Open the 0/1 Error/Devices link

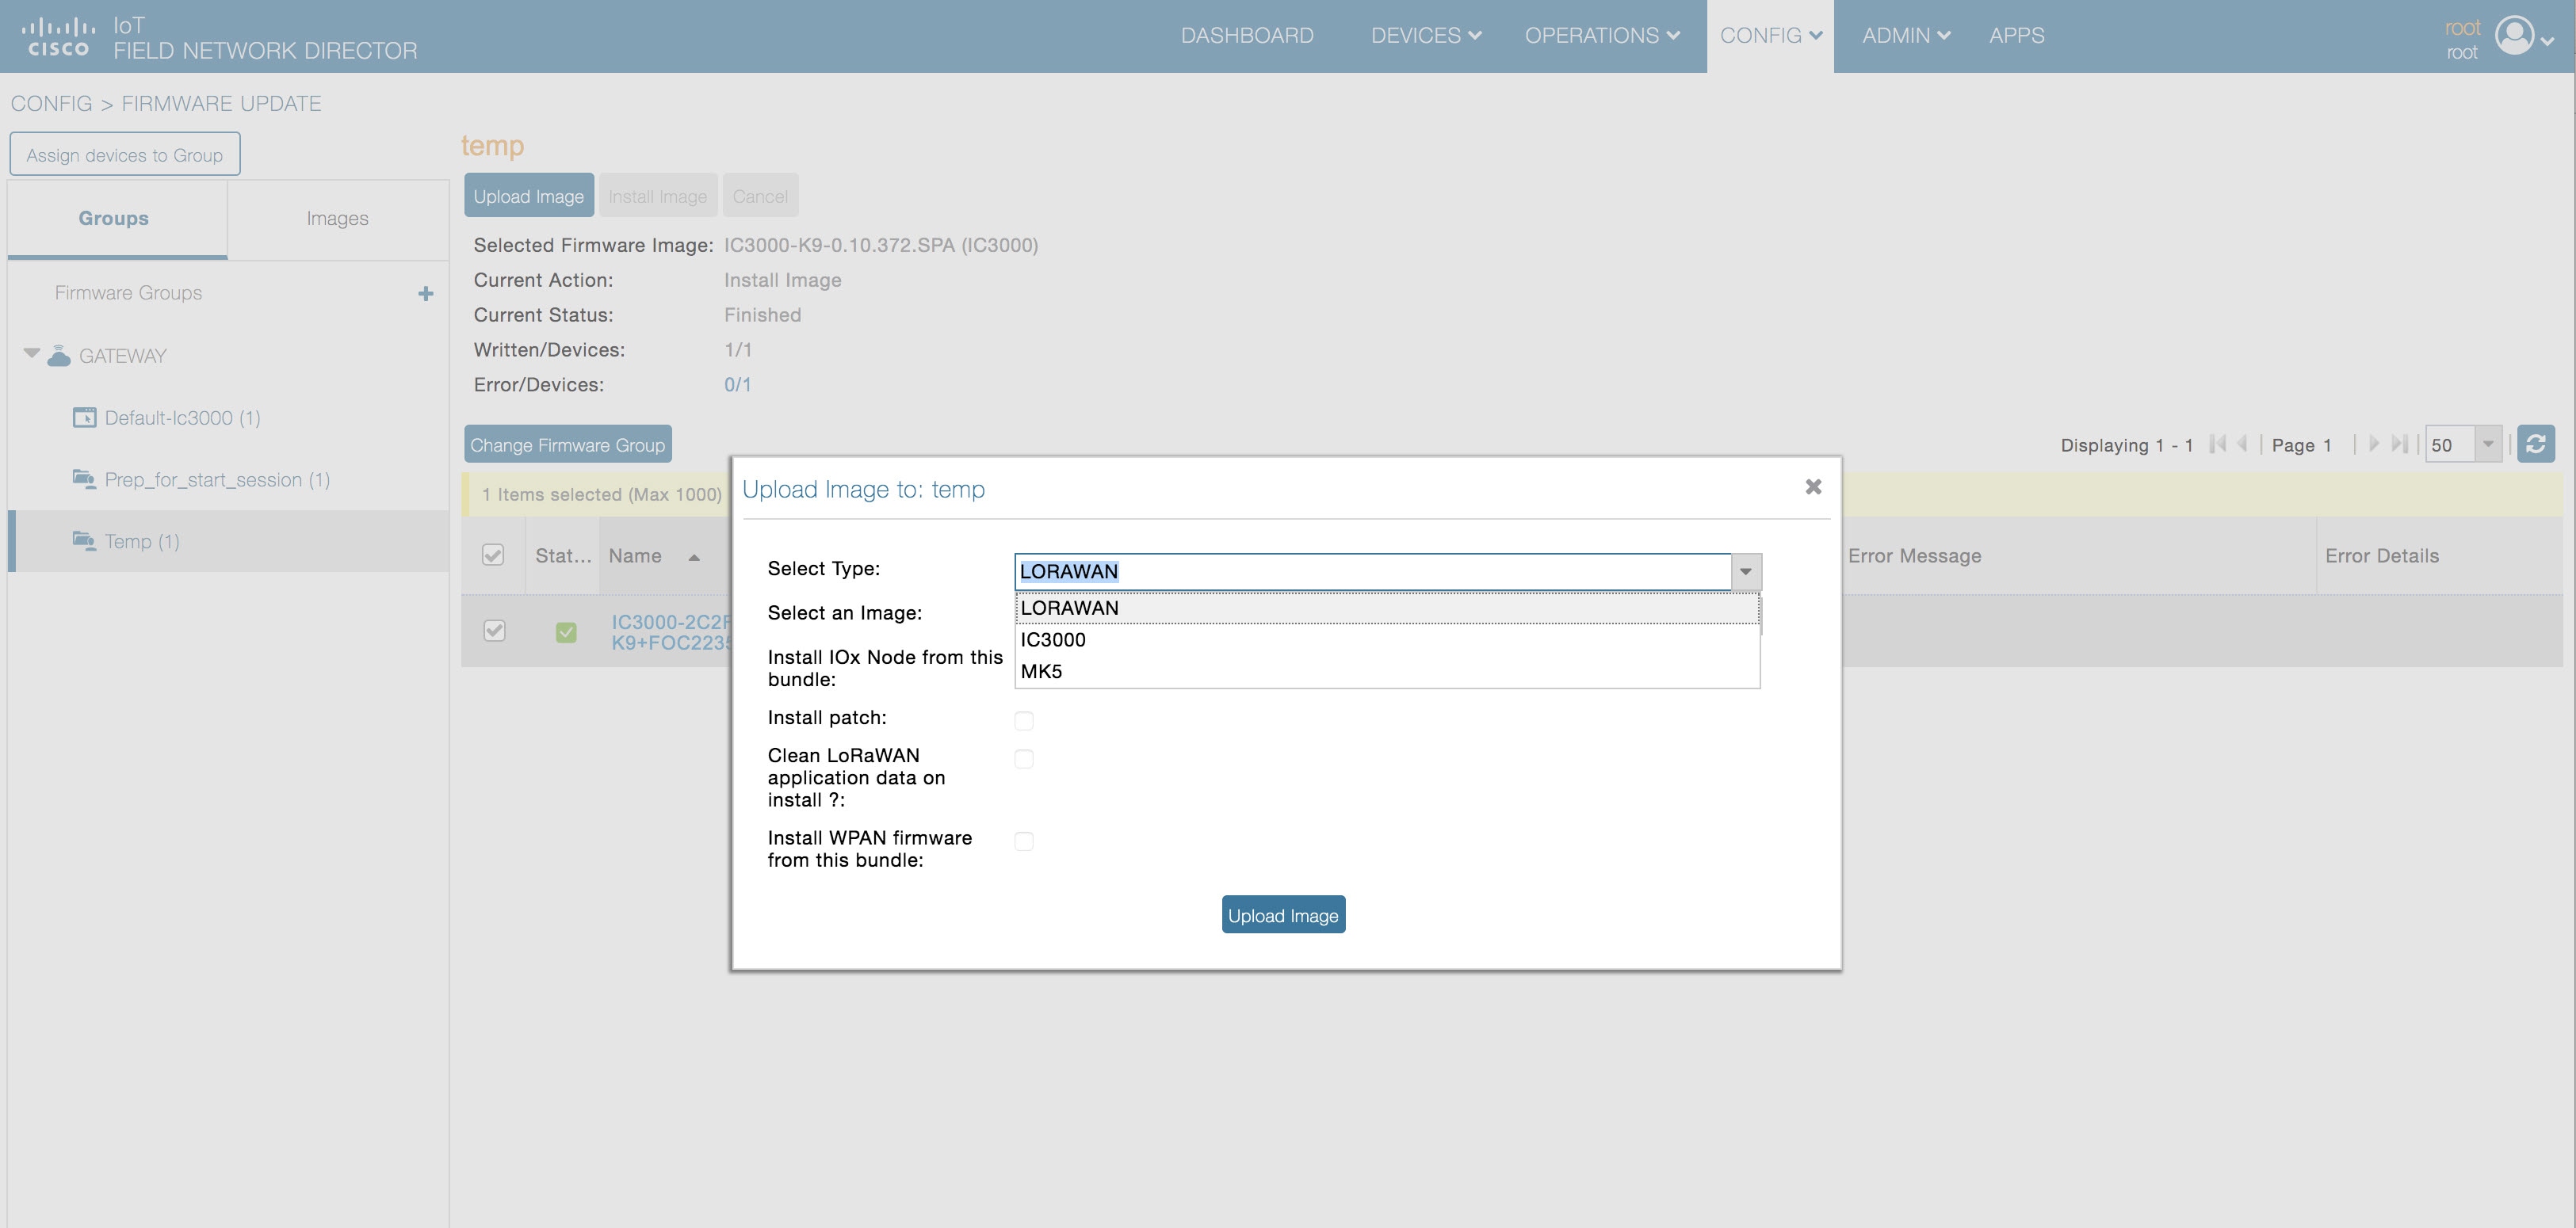point(737,385)
